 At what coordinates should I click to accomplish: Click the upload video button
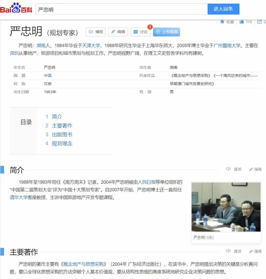coord(167,32)
